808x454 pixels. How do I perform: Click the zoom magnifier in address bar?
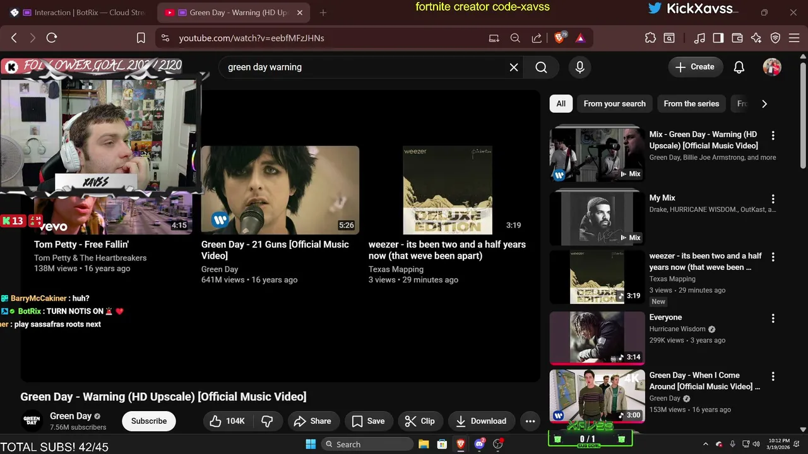[x=515, y=38]
